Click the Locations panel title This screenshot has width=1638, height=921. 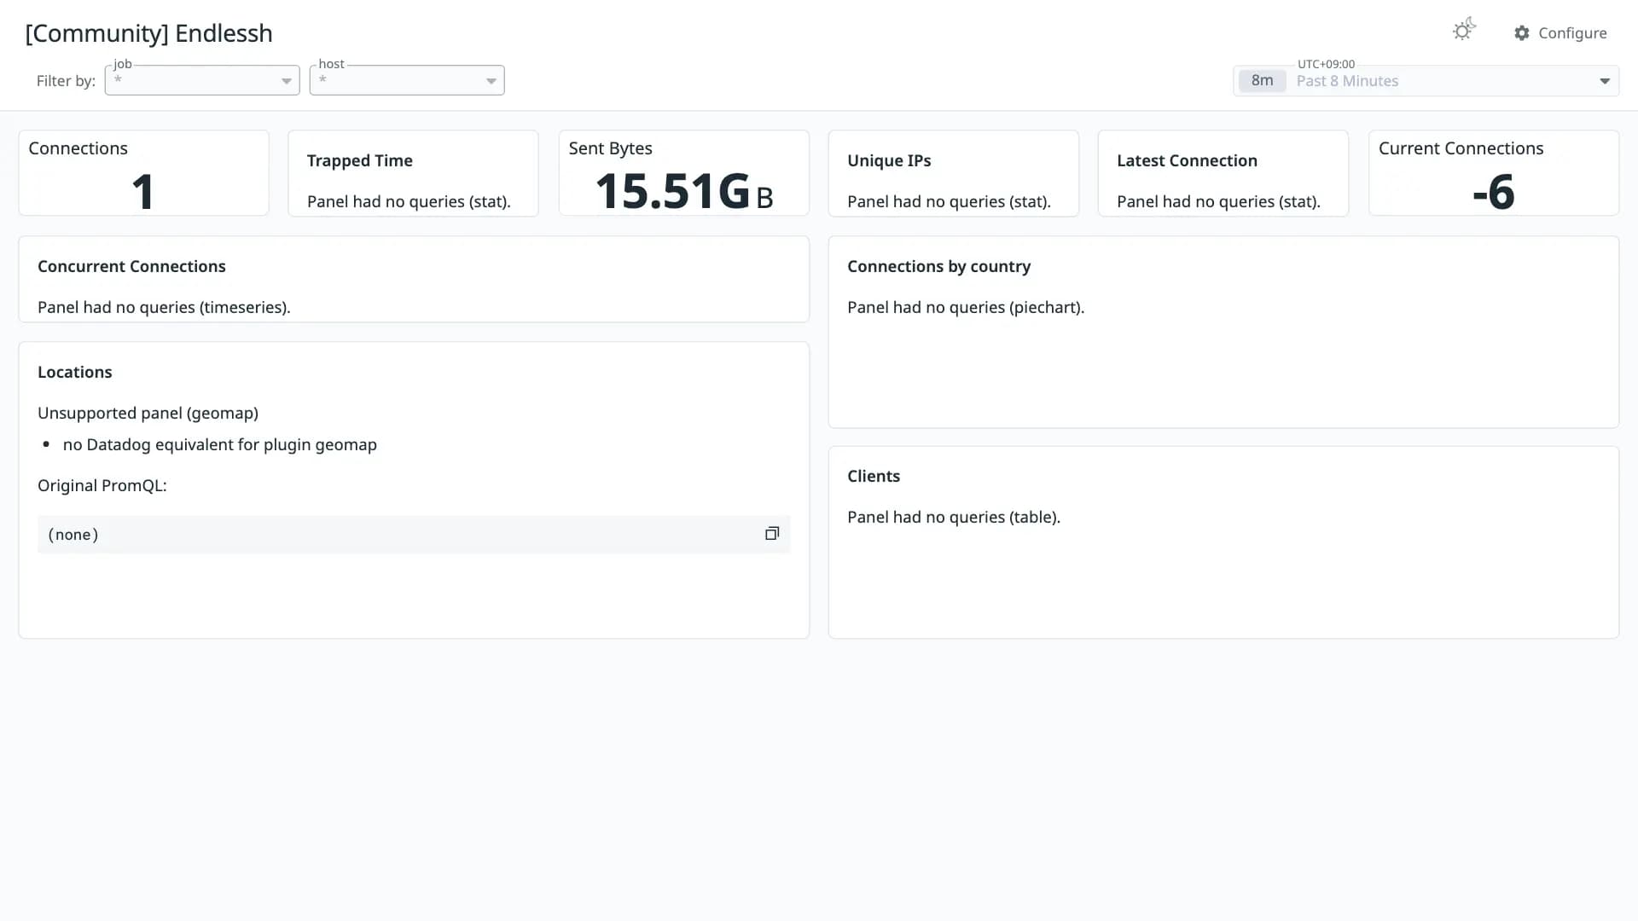coord(75,372)
